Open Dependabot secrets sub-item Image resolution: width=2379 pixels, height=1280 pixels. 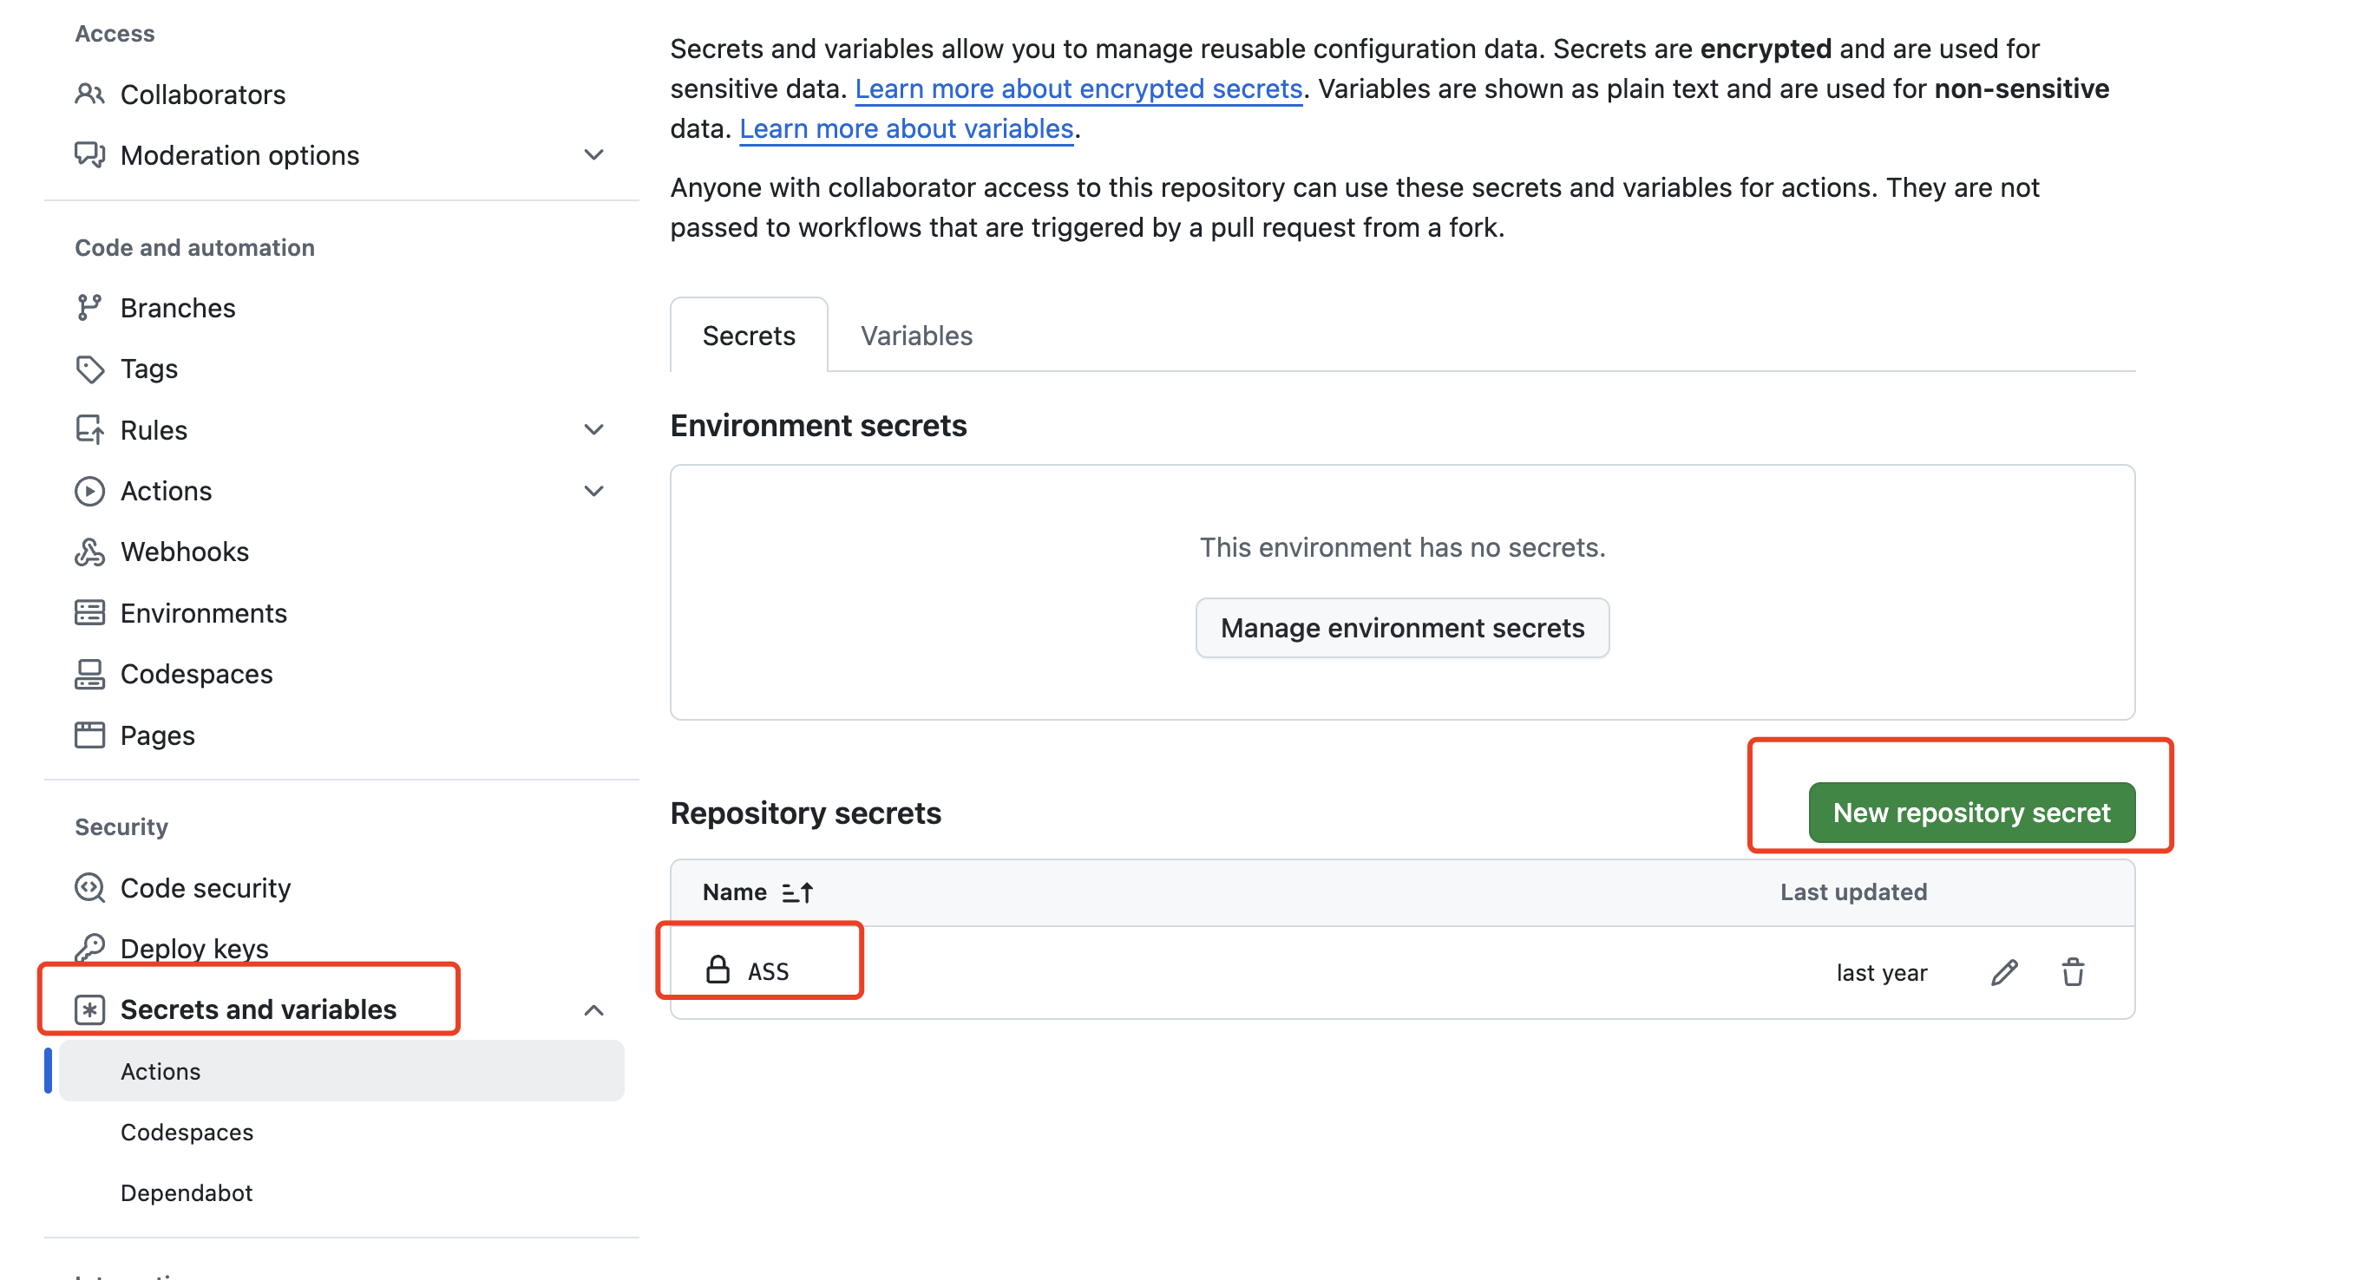(x=187, y=1192)
